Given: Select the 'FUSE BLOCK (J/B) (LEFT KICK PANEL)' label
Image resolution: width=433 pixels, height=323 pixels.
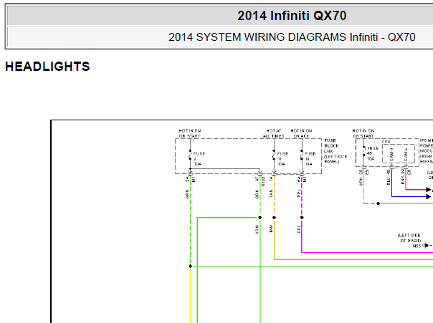Looking at the screenshot, I should 336,151.
